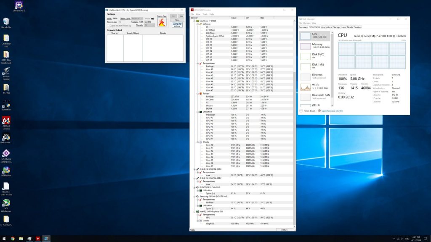Open Resource Monitor link in Task Manager

pos(332,111)
